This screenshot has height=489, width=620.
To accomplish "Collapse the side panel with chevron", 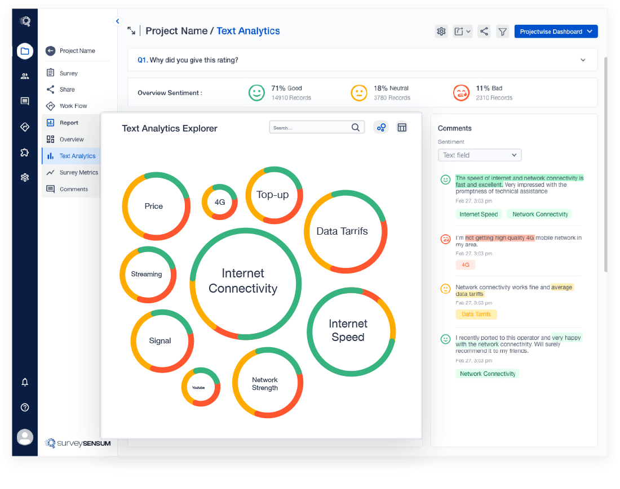I will pyautogui.click(x=117, y=21).
